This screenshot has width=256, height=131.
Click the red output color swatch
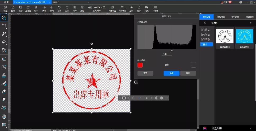(x=140, y=65)
